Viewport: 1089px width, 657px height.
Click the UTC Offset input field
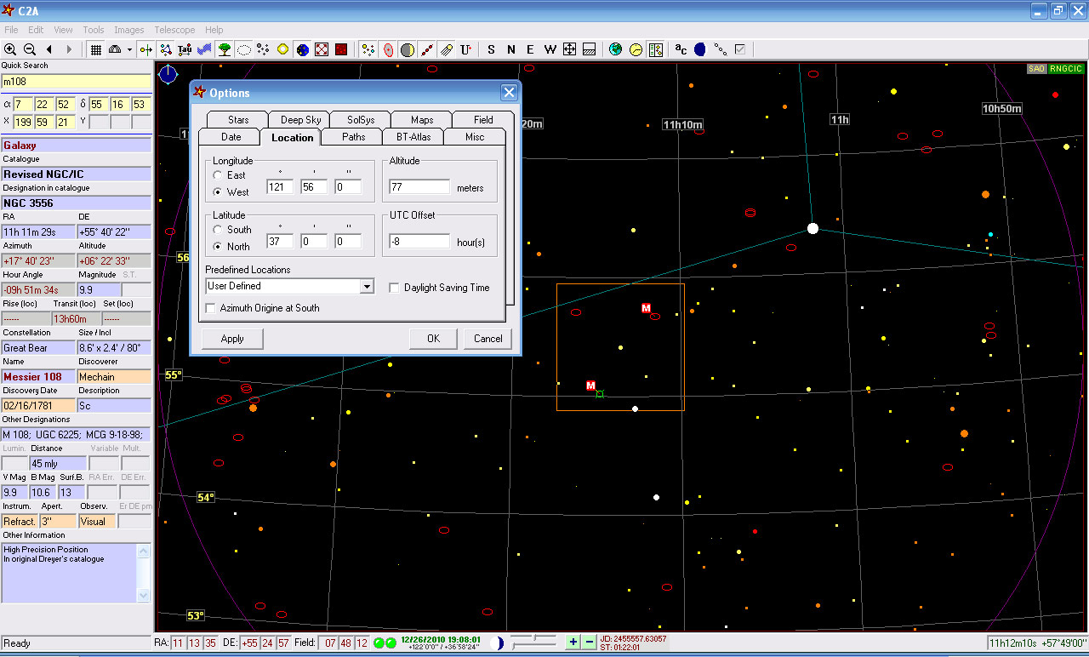click(x=419, y=242)
